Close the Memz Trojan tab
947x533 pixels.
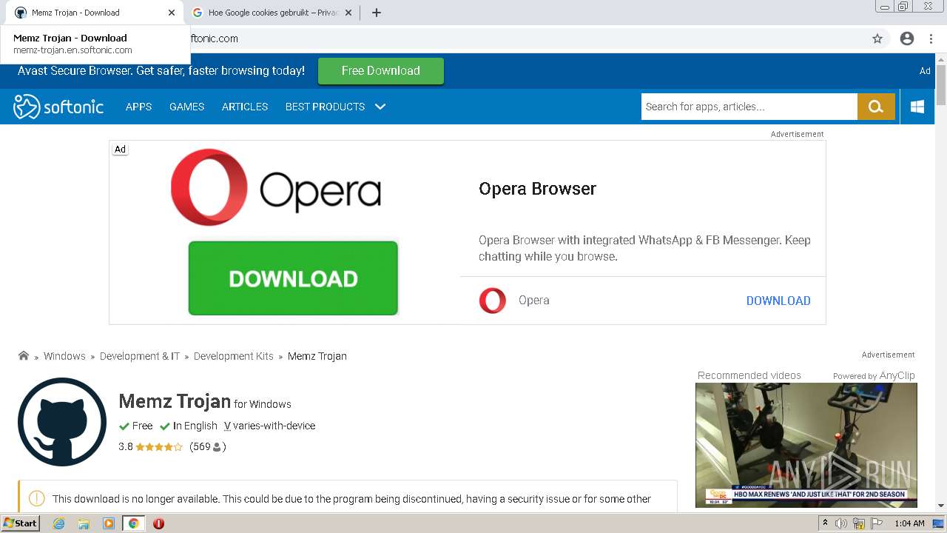[x=172, y=13]
